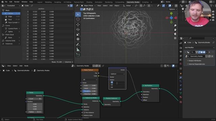
Task: Expand Internal Dependencies panel
Action: click(x=196, y=64)
